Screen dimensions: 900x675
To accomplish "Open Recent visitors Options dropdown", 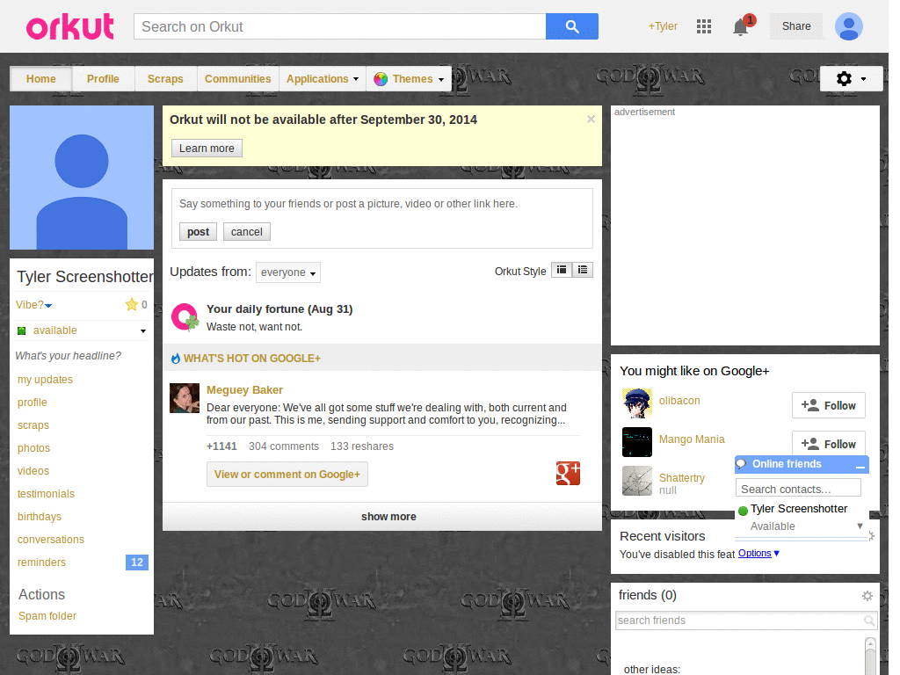I will (758, 554).
